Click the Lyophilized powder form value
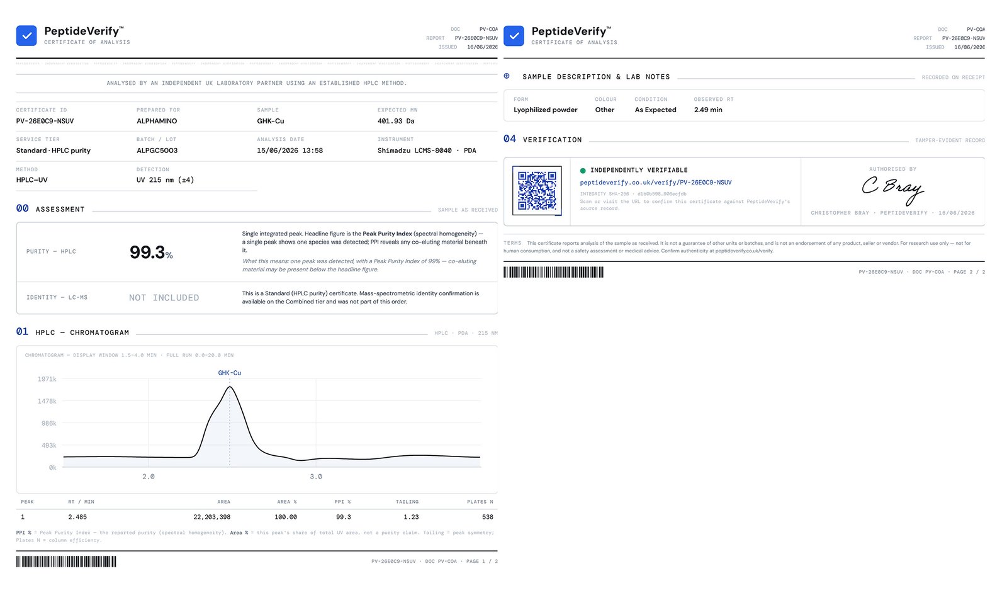Screen dimensions: 1007x612 pos(545,110)
